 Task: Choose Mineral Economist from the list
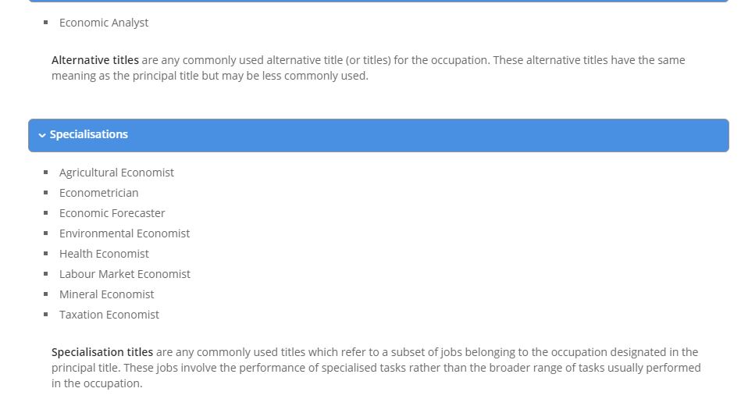pos(106,294)
